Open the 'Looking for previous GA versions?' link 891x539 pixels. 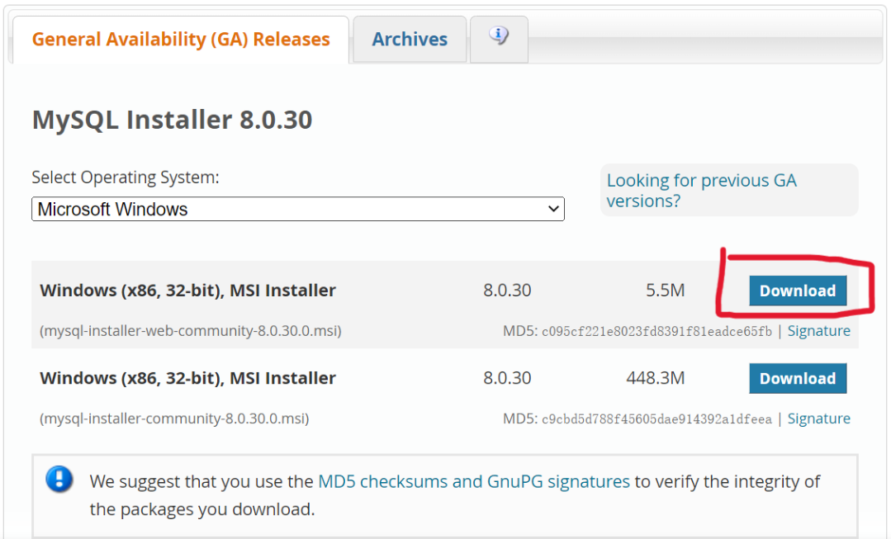click(x=701, y=191)
